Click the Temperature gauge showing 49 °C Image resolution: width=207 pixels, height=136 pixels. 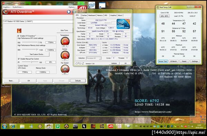(65, 41)
